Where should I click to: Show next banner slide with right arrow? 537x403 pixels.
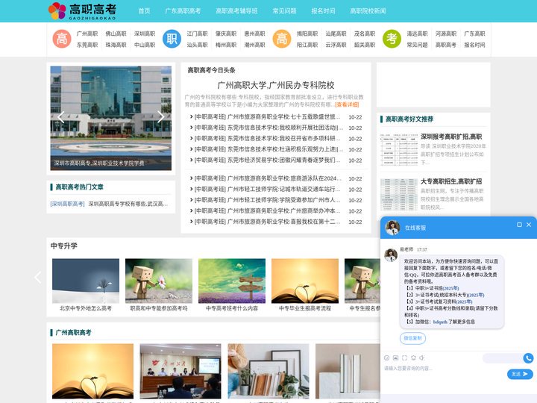click(x=161, y=117)
